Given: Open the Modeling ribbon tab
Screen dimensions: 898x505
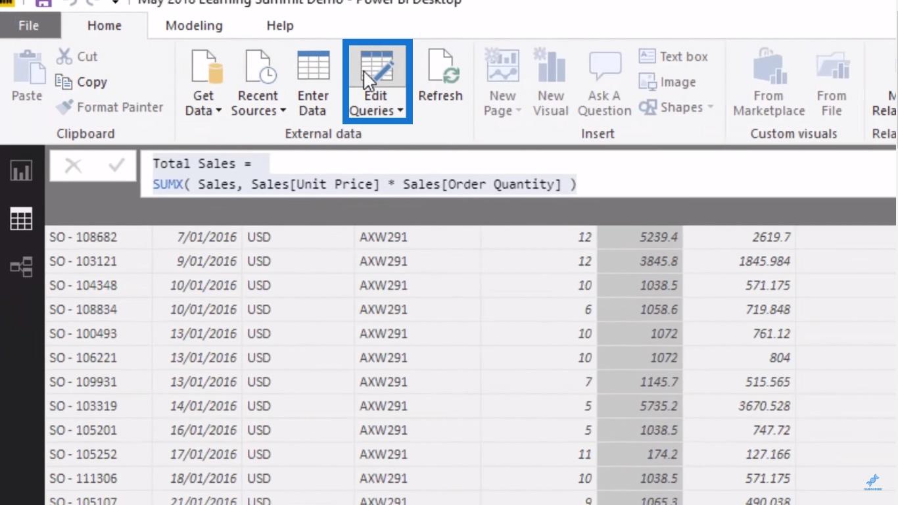Looking at the screenshot, I should pyautogui.click(x=194, y=26).
